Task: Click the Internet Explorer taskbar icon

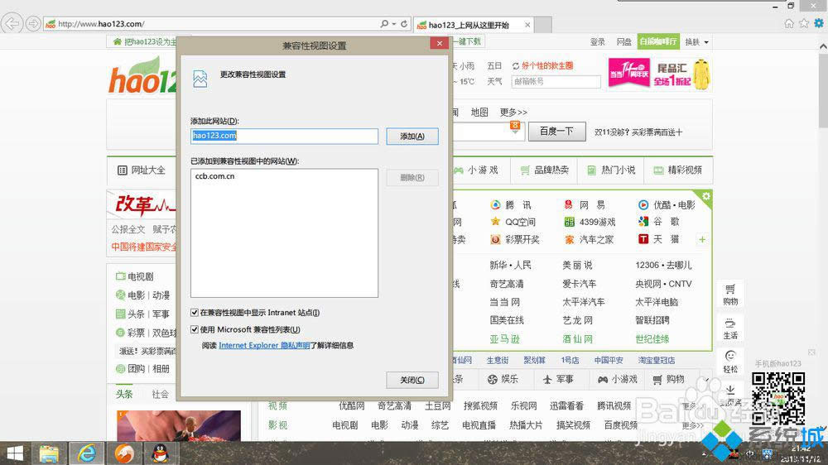Action: pyautogui.click(x=87, y=453)
